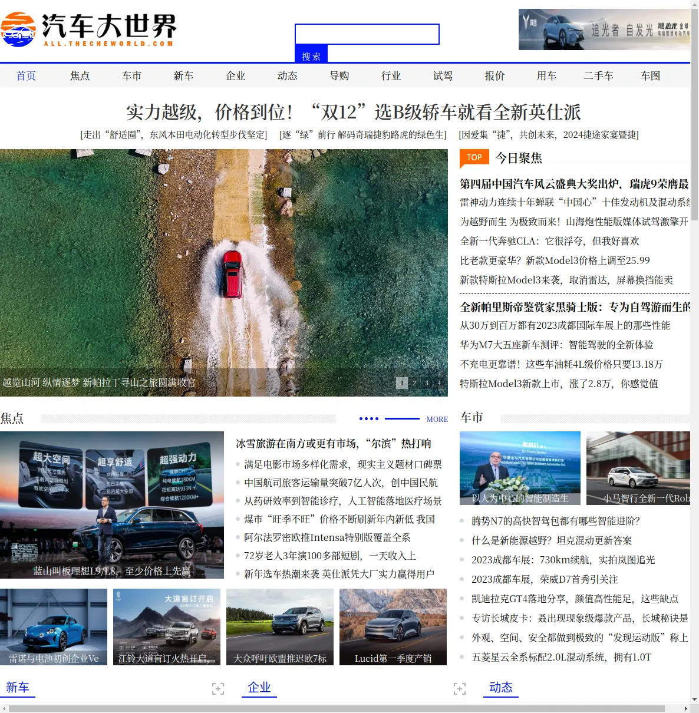This screenshot has width=699, height=713.
Task: Select 车市 in the navigation bar
Action: point(132,76)
